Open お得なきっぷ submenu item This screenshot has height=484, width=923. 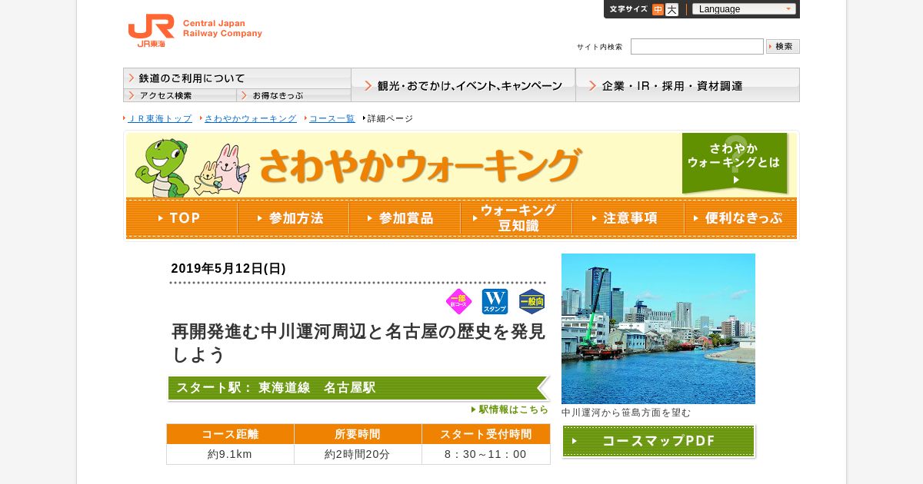coord(294,95)
